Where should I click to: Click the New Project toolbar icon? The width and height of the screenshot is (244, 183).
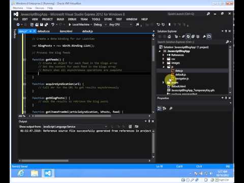coord(32,25)
